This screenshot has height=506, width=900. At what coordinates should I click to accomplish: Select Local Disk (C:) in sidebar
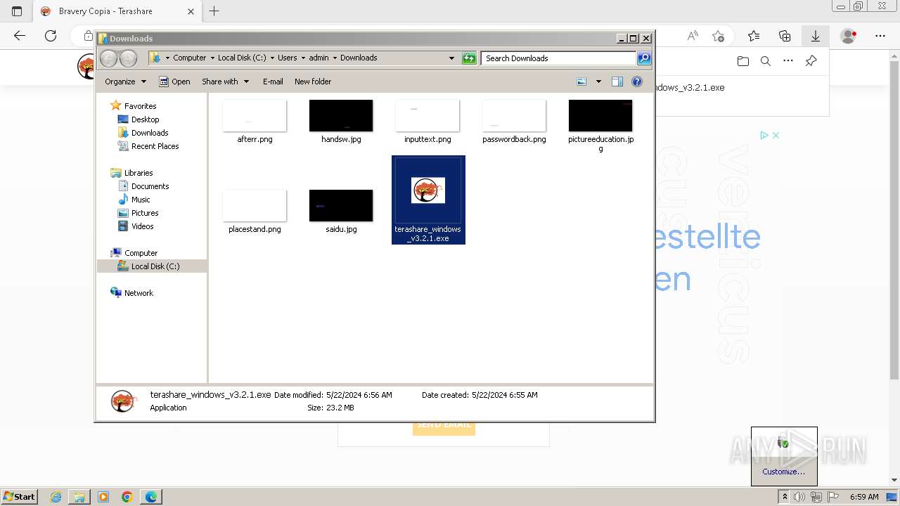[155, 266]
